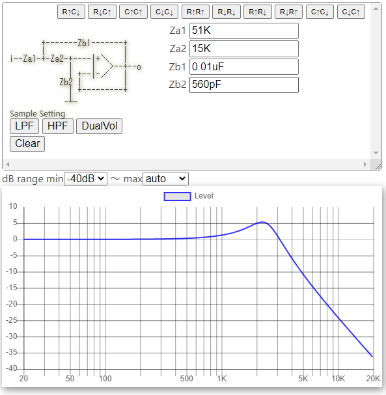Toggle the Level legend swatch
This screenshot has width=386, height=395.
click(178, 197)
